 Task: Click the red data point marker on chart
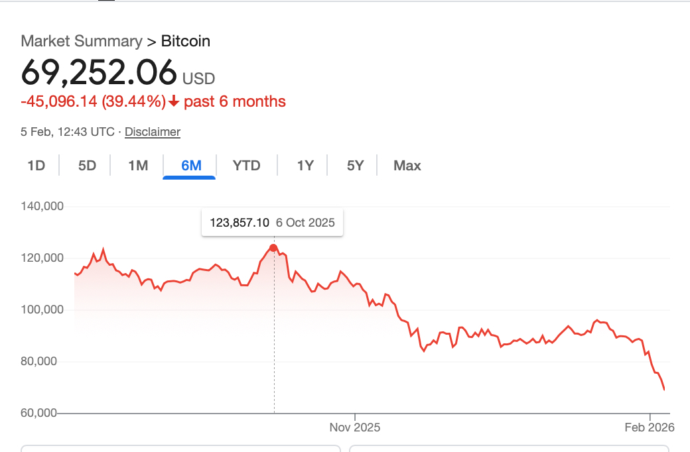coord(273,248)
